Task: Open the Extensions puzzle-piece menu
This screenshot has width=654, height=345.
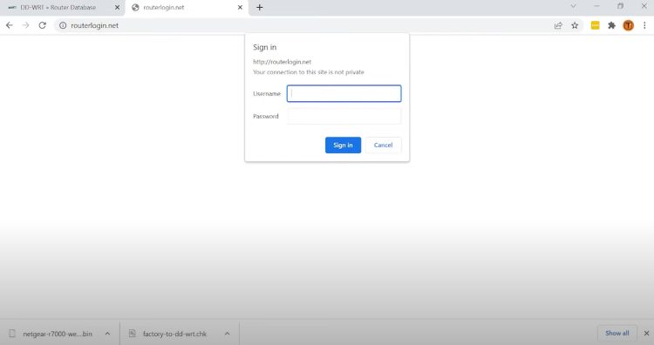Action: [x=611, y=25]
